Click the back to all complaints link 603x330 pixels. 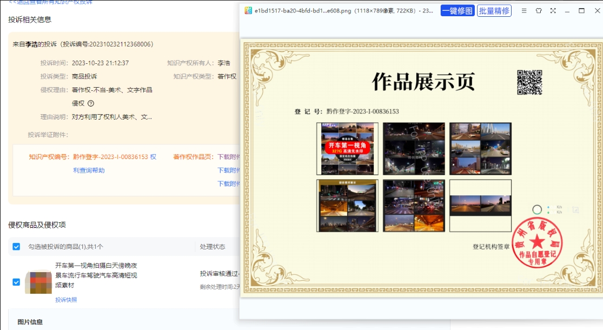(50, 2)
